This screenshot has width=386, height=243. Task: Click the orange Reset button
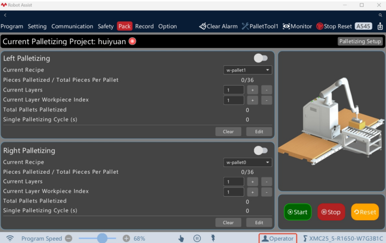tap(365, 212)
